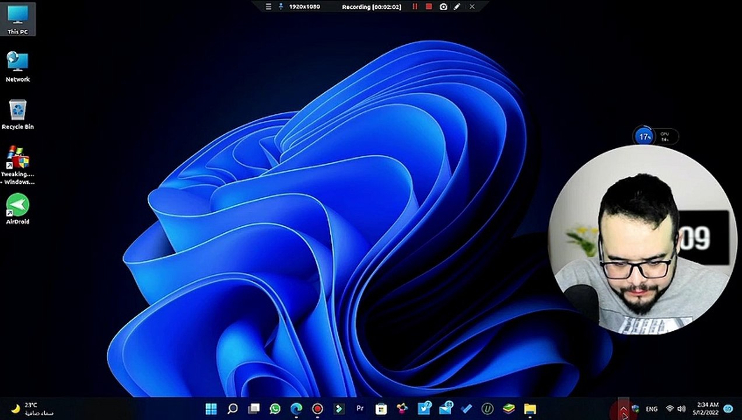Expand hidden system tray icons
742x420 pixels.
pos(623,409)
